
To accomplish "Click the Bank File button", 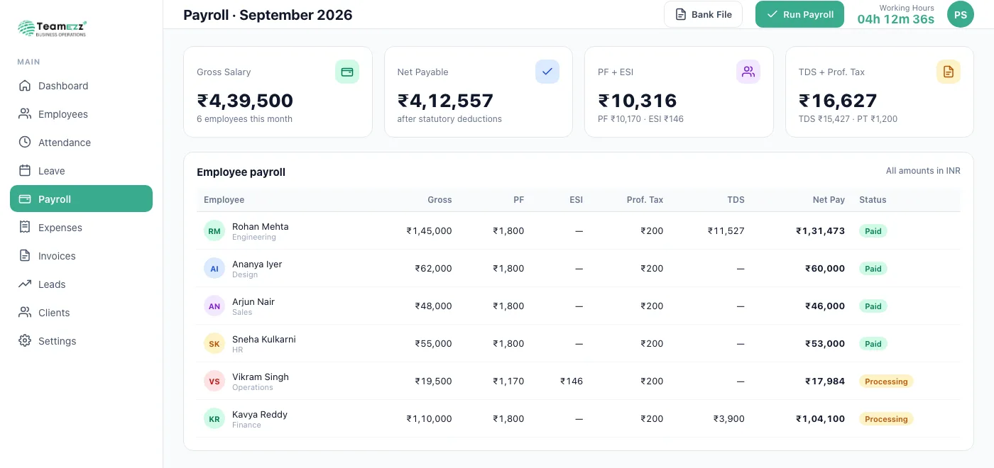I will tap(703, 14).
